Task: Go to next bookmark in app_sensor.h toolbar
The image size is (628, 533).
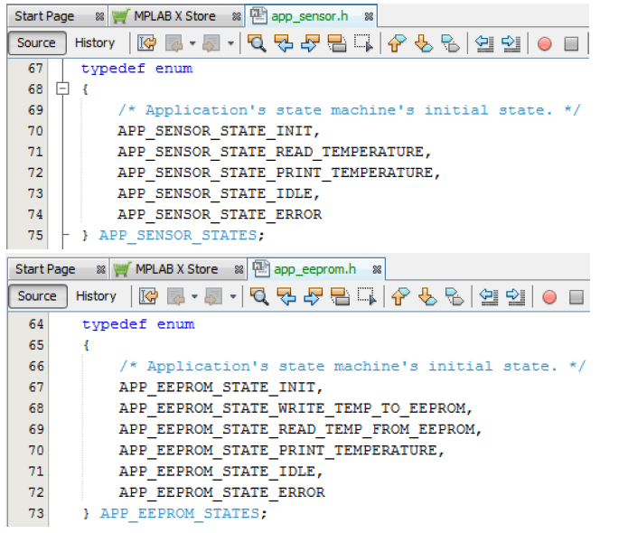Action: (x=424, y=42)
